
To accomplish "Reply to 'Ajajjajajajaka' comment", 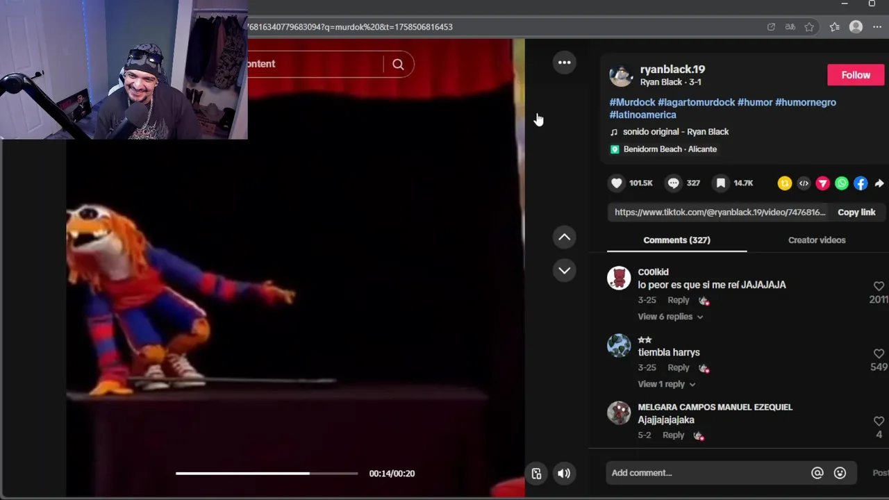I will click(673, 435).
